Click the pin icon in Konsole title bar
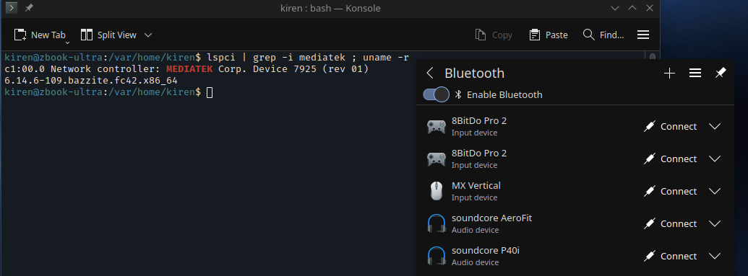This screenshot has height=276, width=748. (29, 8)
